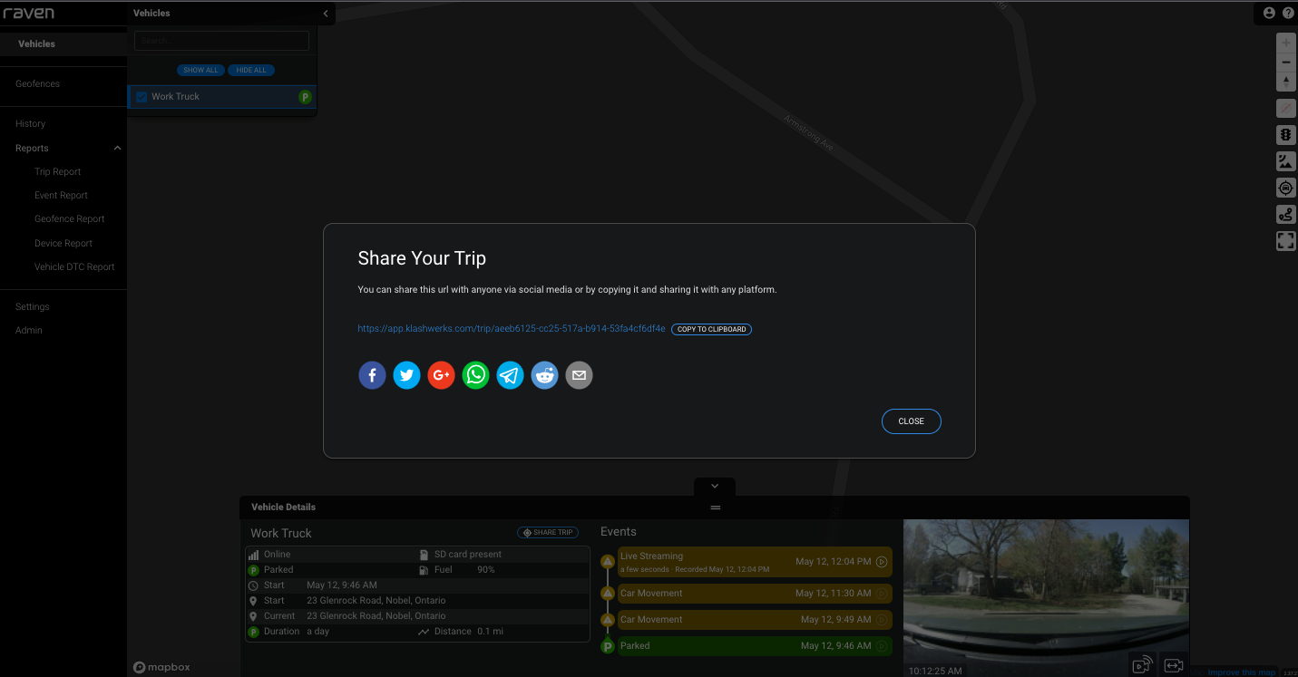The width and height of the screenshot is (1298, 677).
Task: Collapse the Vehicles panel with chevron
Action: (x=326, y=14)
